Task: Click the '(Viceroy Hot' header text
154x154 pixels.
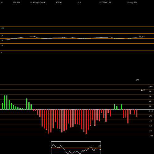Action: [x=132, y=2]
